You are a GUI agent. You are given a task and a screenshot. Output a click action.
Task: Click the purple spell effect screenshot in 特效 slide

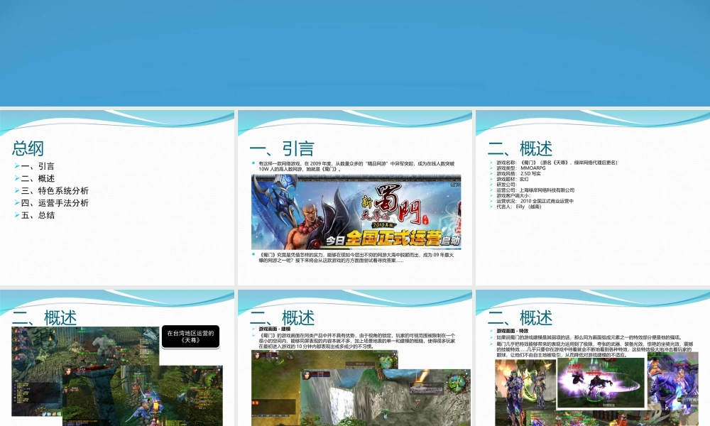(x=601, y=383)
